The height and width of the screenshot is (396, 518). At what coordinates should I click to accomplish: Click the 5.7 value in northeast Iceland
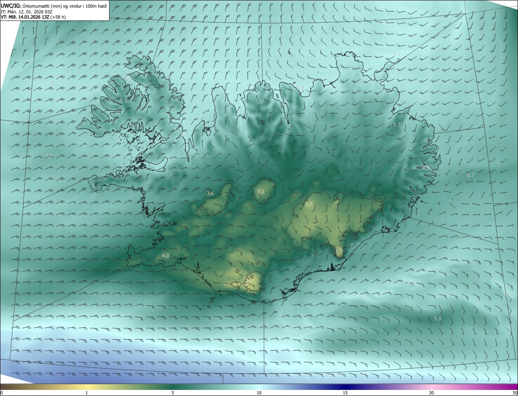pyautogui.click(x=397, y=125)
